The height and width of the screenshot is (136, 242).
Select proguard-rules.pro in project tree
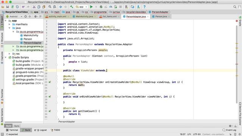[x=28, y=72]
